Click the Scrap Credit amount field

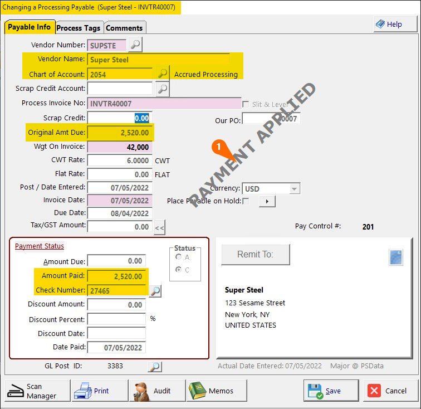(x=120, y=118)
